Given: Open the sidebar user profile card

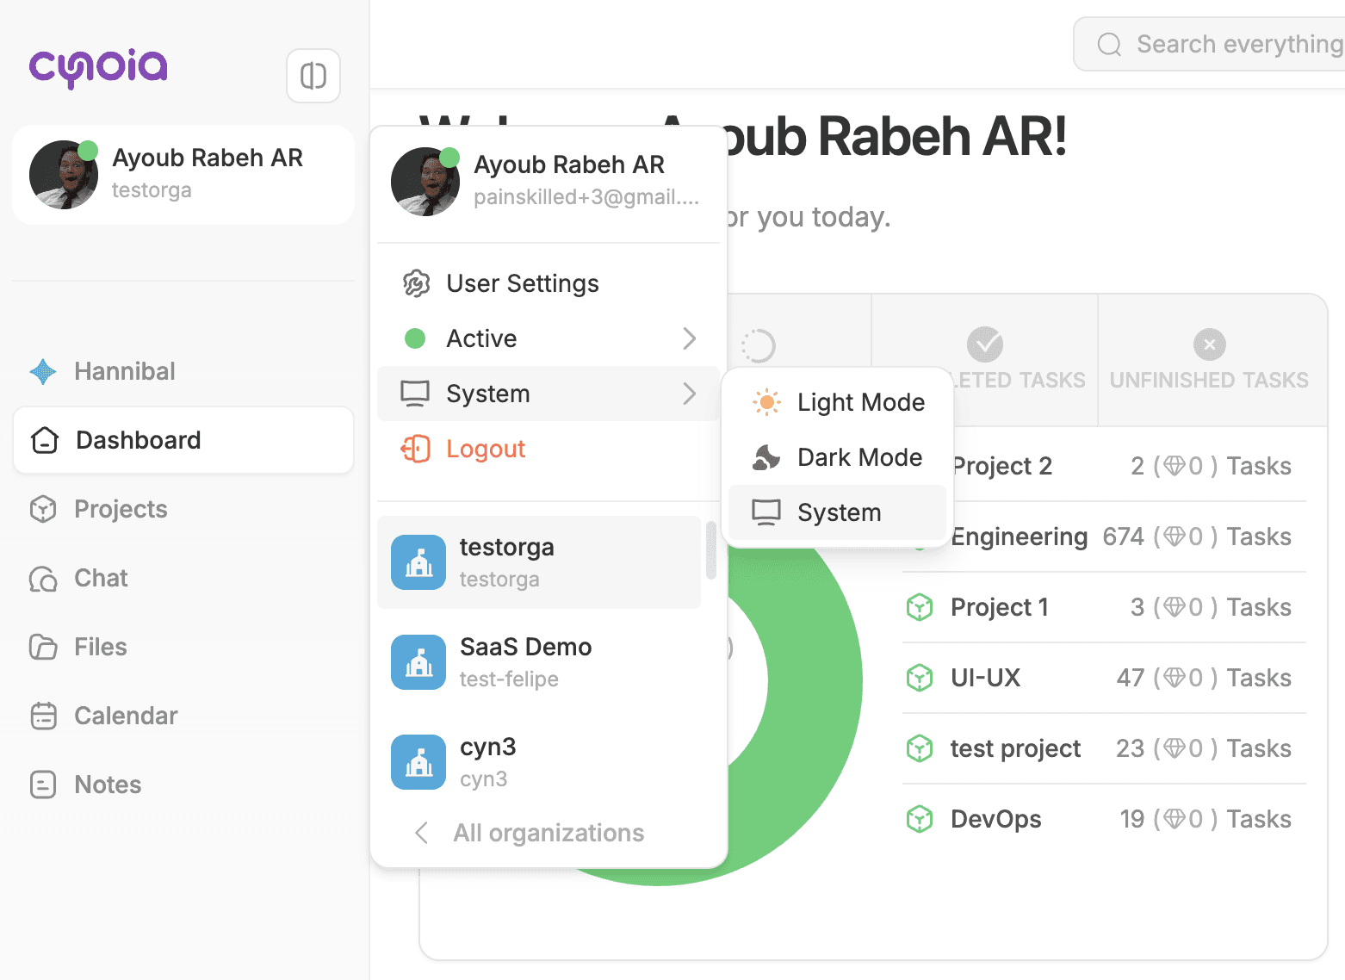Looking at the screenshot, I should pyautogui.click(x=183, y=175).
